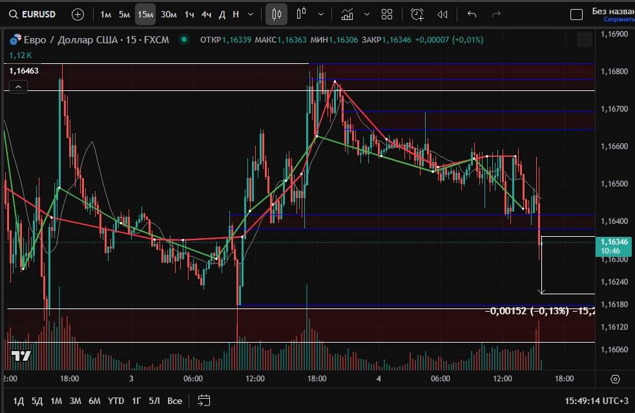The width and height of the screenshot is (635, 413).
Task: Collapse the indicator legend with chevron
Action: pyautogui.click(x=18, y=86)
